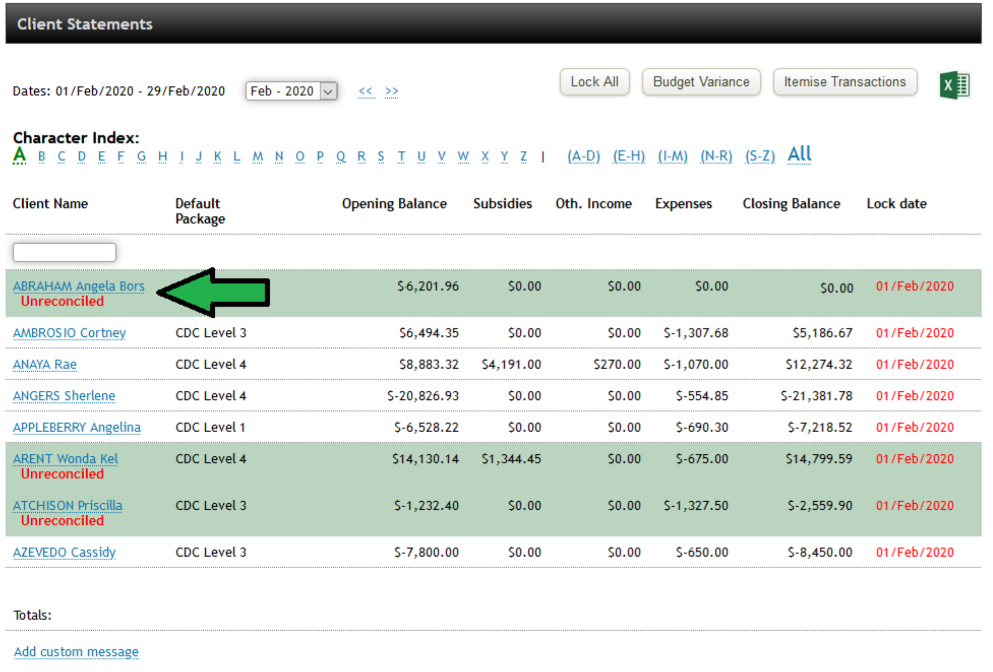The image size is (993, 672).
Task: View AMBROSIO Cortney's statement
Action: (69, 333)
